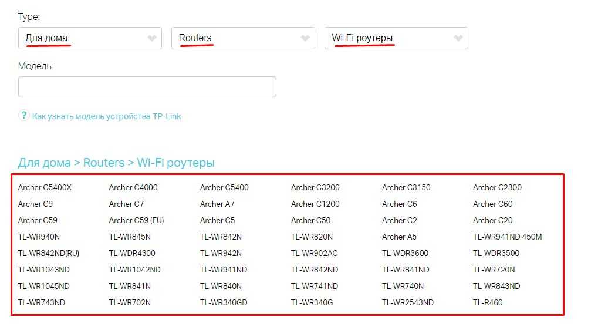Choose the Archer A7 model
Screen dimensions: 598x330
(217, 204)
